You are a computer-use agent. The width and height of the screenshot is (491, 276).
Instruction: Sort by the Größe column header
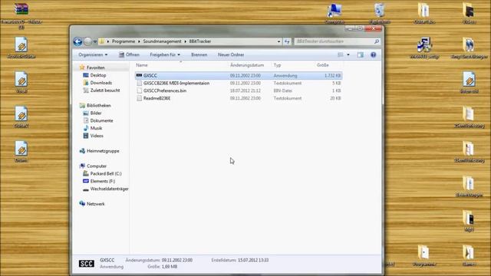click(322, 65)
